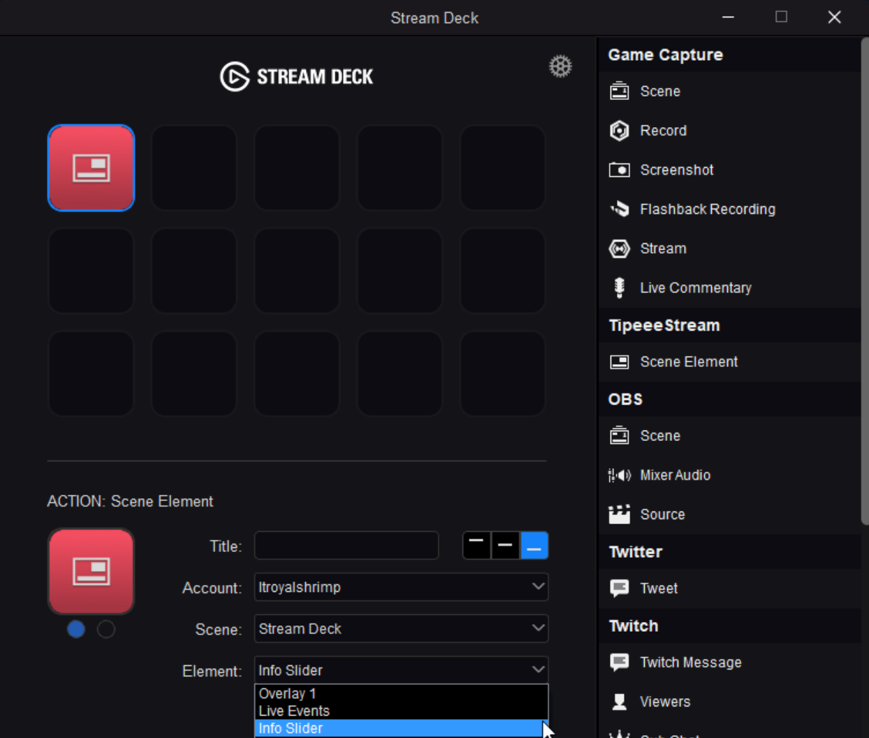This screenshot has width=869, height=738.
Task: Click Mixer Audio icon
Action: pos(619,475)
